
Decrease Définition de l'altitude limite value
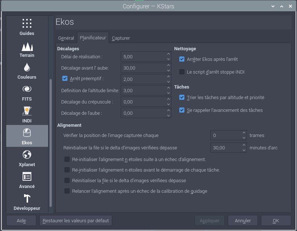coord(168,93)
